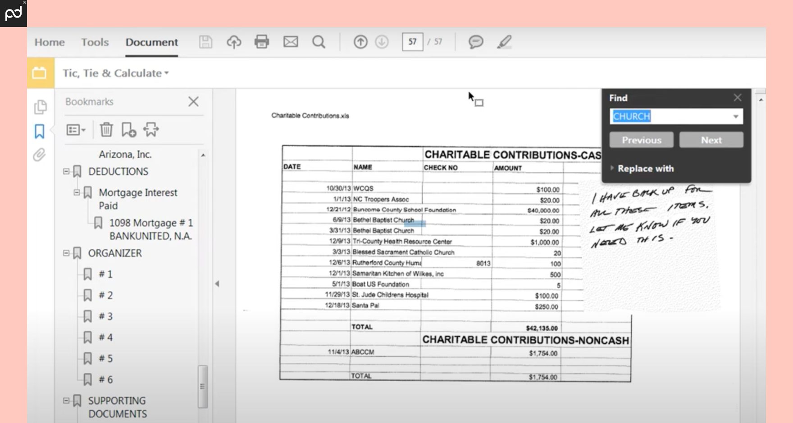Select the highlighter tool

(504, 42)
